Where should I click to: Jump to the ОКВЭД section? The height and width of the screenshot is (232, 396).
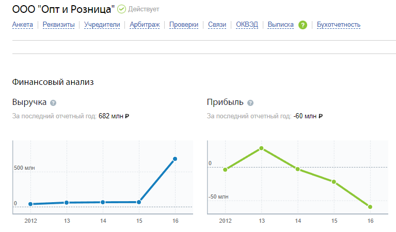pyautogui.click(x=247, y=25)
